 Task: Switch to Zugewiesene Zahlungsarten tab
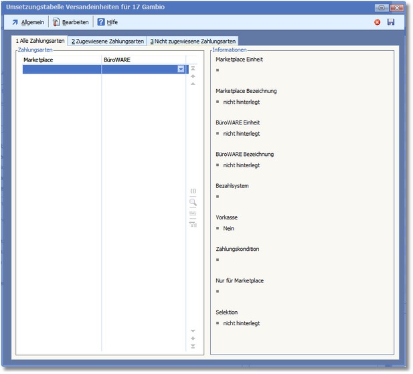coord(107,41)
